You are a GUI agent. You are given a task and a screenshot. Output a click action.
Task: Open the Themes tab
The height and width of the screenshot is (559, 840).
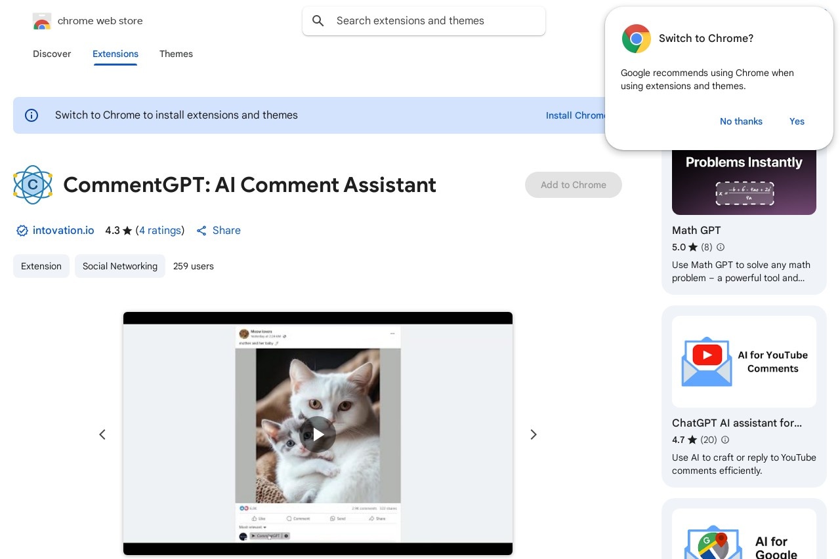pyautogui.click(x=176, y=54)
